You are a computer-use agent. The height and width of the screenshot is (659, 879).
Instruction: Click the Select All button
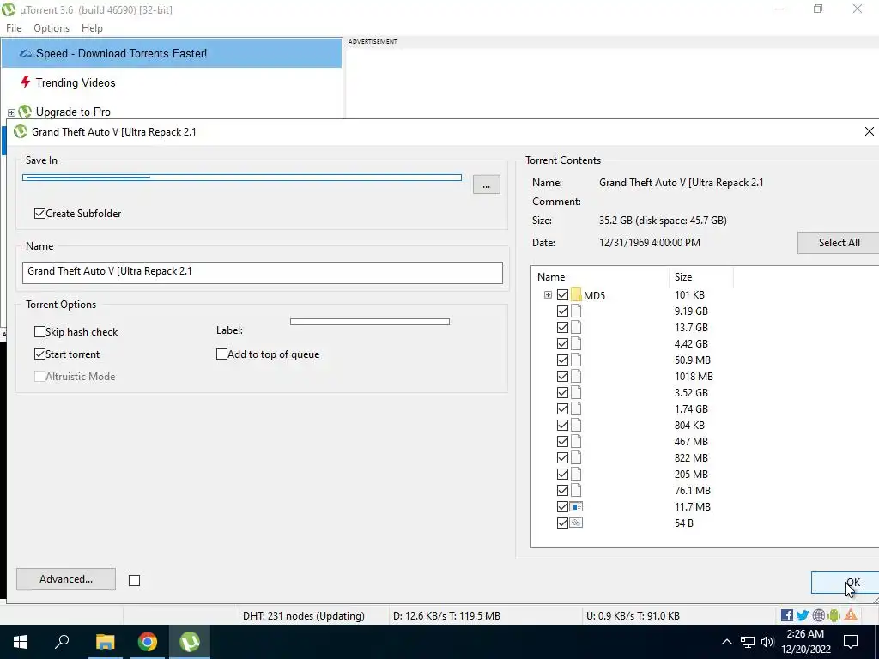[x=838, y=243]
